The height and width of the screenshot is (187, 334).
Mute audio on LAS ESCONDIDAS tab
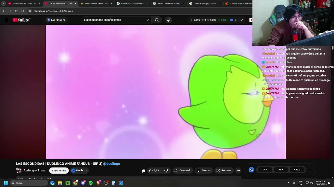click(71, 4)
